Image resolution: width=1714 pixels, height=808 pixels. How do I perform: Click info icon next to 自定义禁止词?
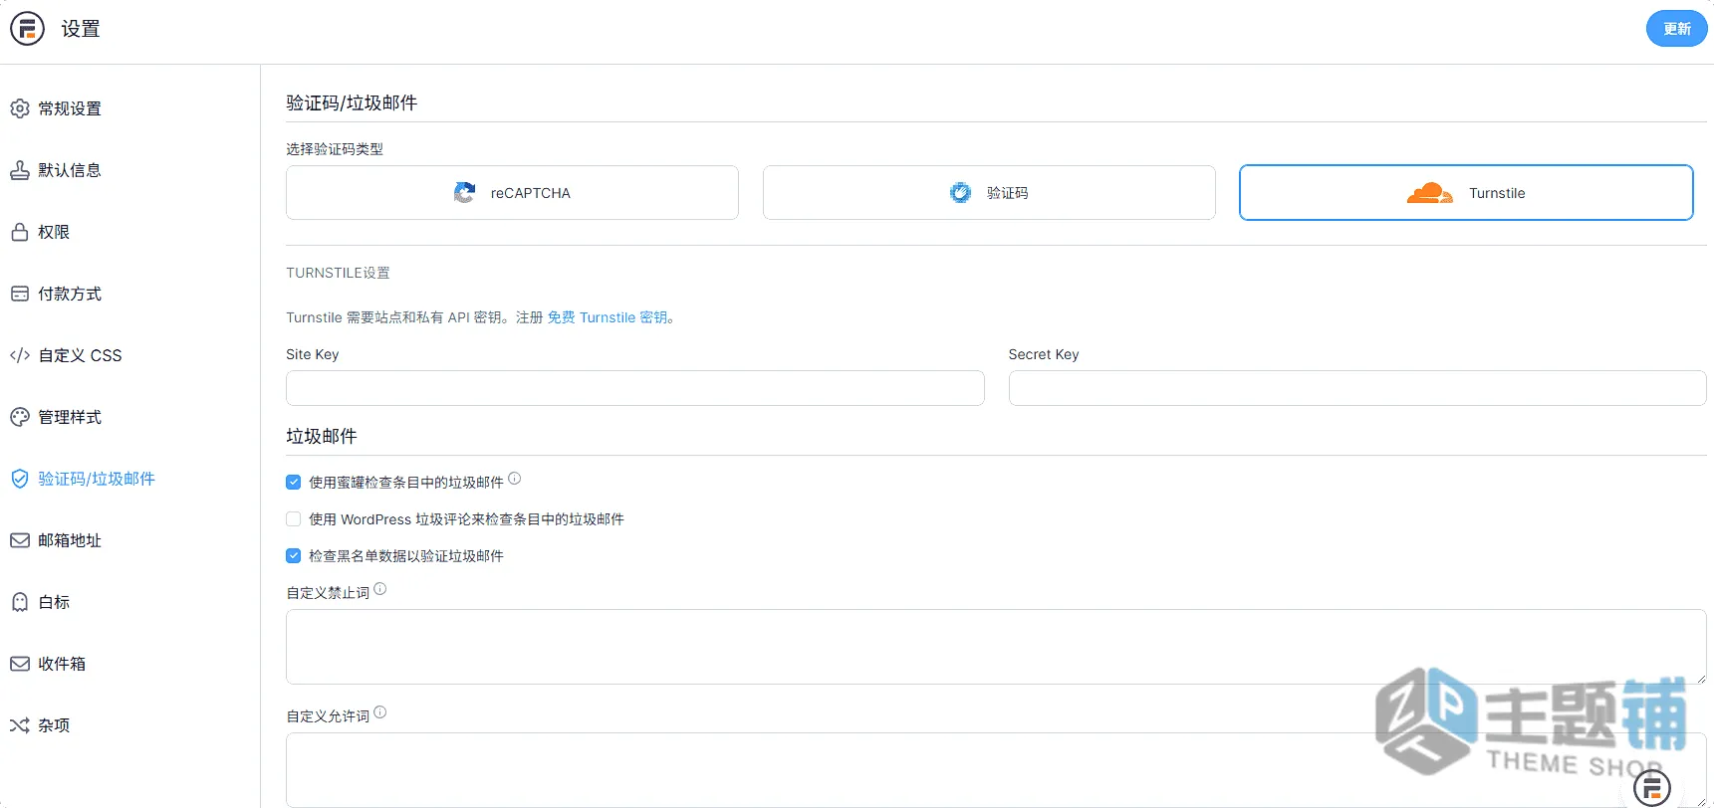click(x=380, y=589)
